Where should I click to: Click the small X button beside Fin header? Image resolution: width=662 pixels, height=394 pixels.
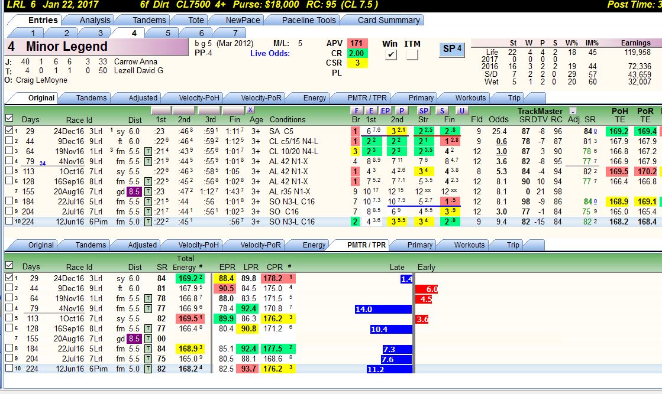[250, 109]
